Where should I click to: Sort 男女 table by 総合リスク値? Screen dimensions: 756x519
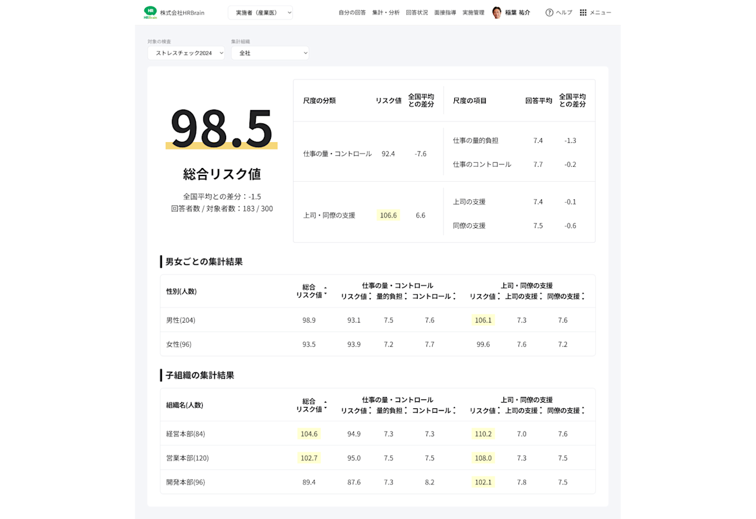tap(325, 291)
